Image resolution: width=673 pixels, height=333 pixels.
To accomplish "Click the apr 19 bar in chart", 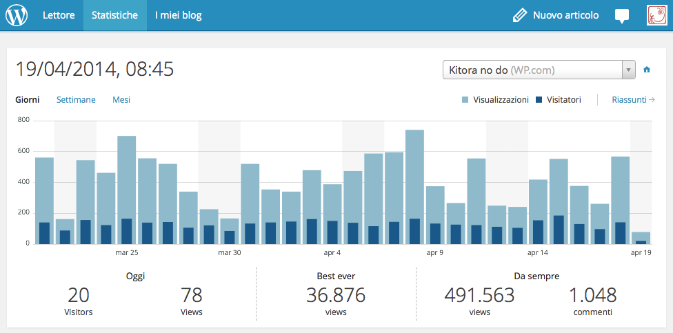I will (641, 237).
